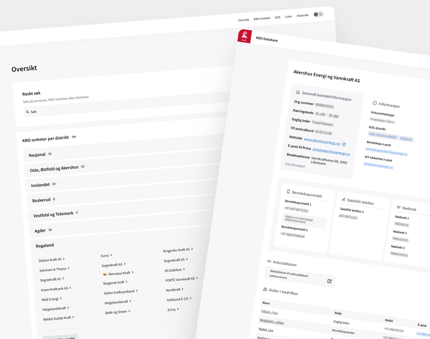The height and width of the screenshot is (339, 430).
Task: Open Lister from the top navigation
Action: tap(288, 17)
